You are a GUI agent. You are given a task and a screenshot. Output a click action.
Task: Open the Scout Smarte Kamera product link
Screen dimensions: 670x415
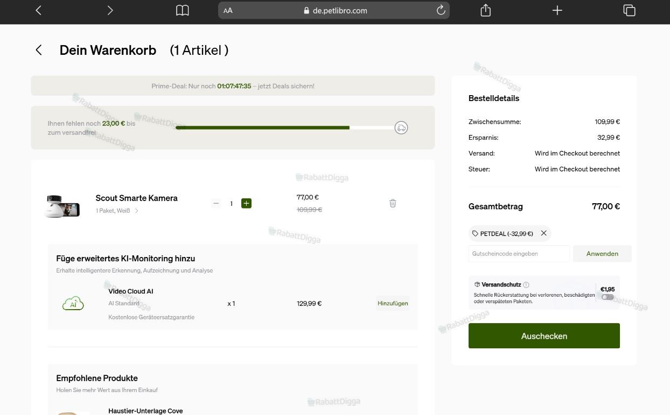click(x=136, y=198)
